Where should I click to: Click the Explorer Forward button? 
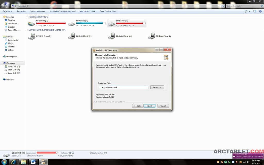pyautogui.click(x=7, y=6)
